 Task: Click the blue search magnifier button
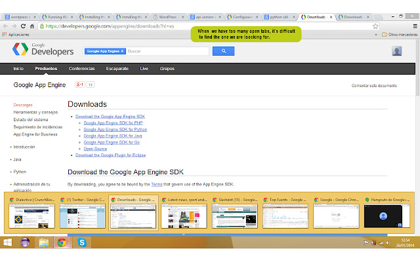223,51
